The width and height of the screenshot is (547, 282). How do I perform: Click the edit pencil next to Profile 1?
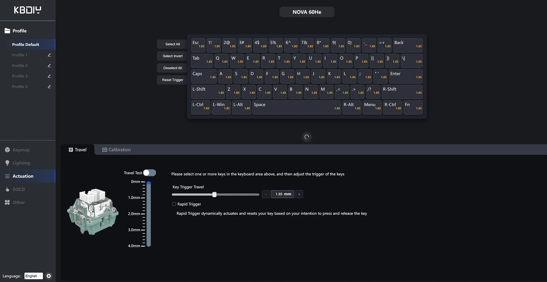(49, 55)
